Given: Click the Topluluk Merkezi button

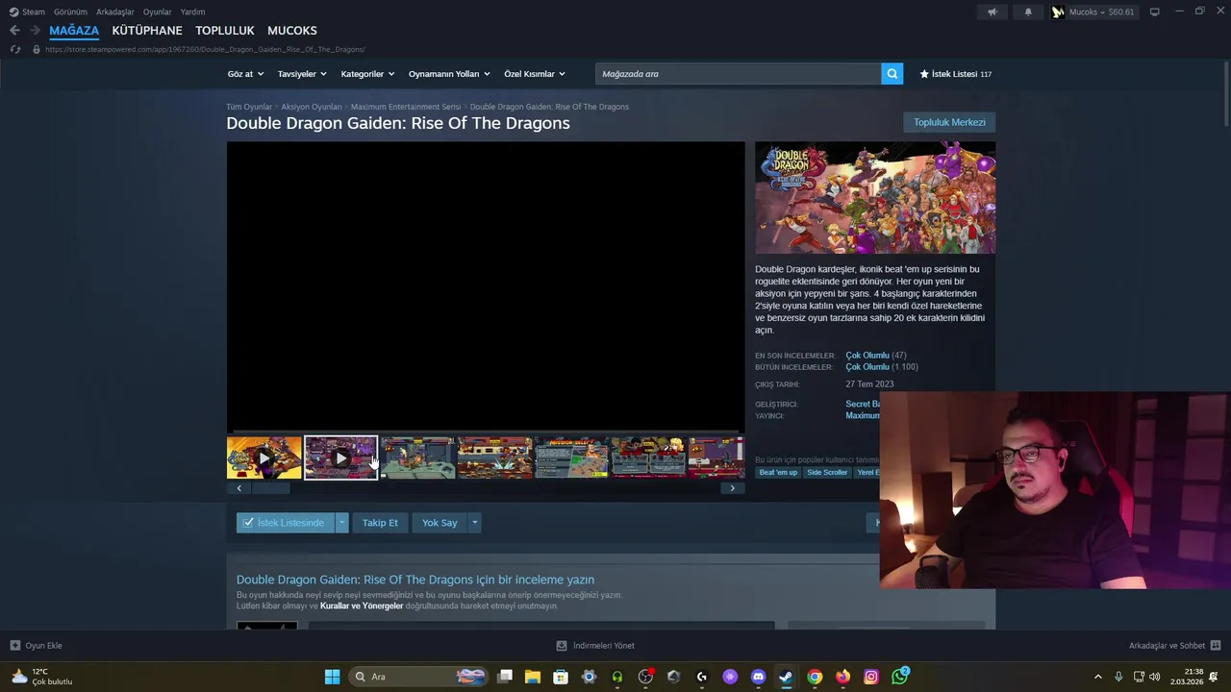Looking at the screenshot, I should (x=949, y=122).
